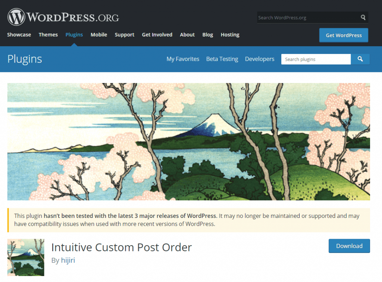Open Get Involved in navigation
Screen dimensions: 382x282
157,35
